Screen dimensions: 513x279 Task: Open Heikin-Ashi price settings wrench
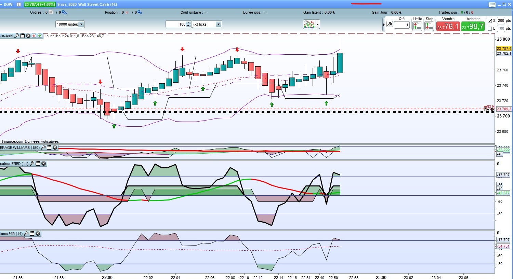click(17, 36)
